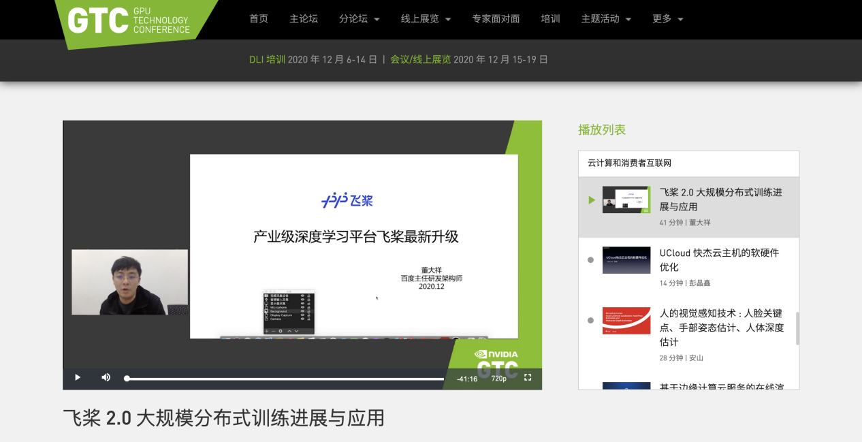Click the green playing indicator beside the current video
The width and height of the screenshot is (862, 442).
pyautogui.click(x=590, y=200)
